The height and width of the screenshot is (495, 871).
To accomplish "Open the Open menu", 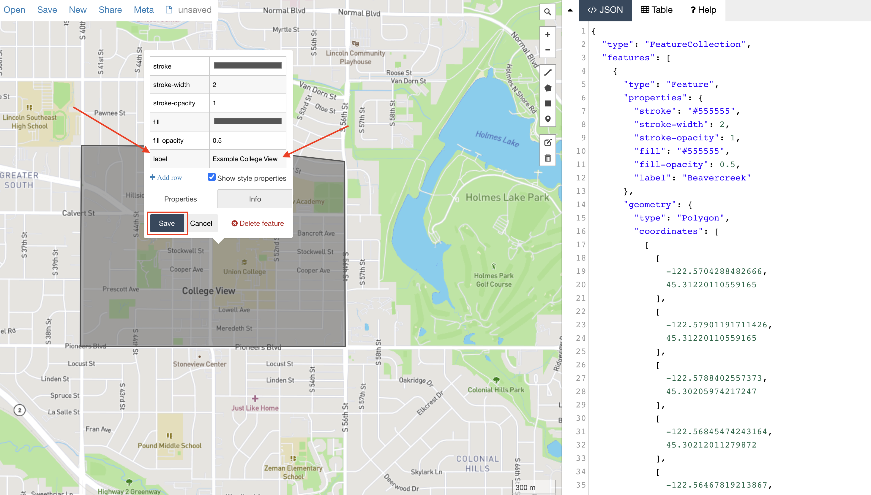I will pos(14,10).
